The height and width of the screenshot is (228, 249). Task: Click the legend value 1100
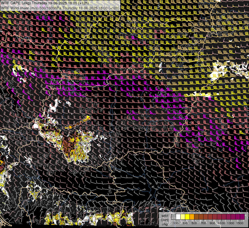click(221, 223)
